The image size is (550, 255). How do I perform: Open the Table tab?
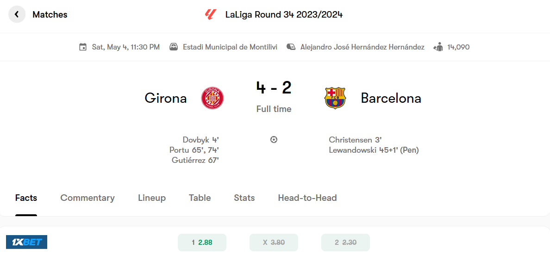click(200, 198)
